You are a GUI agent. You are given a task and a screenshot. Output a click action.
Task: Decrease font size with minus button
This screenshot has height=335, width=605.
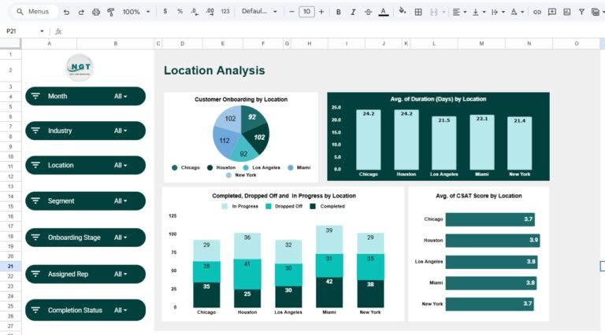(x=291, y=12)
